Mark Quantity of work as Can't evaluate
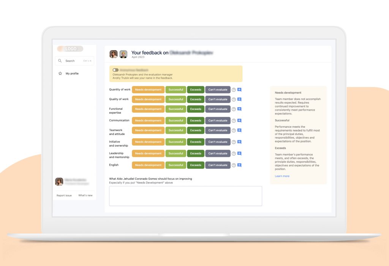Screen dimensions: 389x266 (218, 90)
